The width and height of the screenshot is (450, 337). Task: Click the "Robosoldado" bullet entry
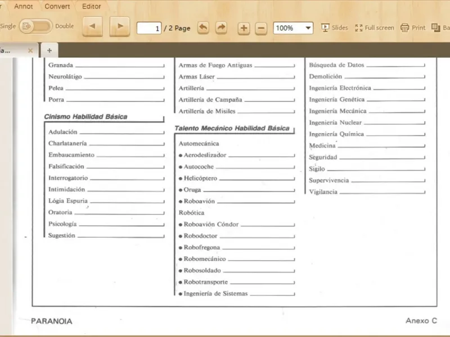(237, 271)
